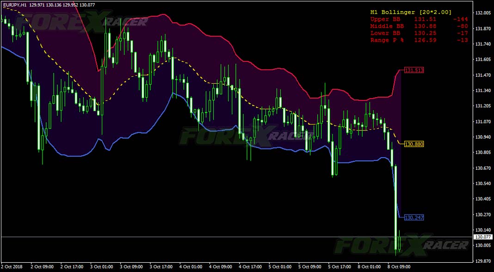The image size is (494, 272).
Task: Click the 5 Oct 01:00 time label
Action: tap(280, 266)
